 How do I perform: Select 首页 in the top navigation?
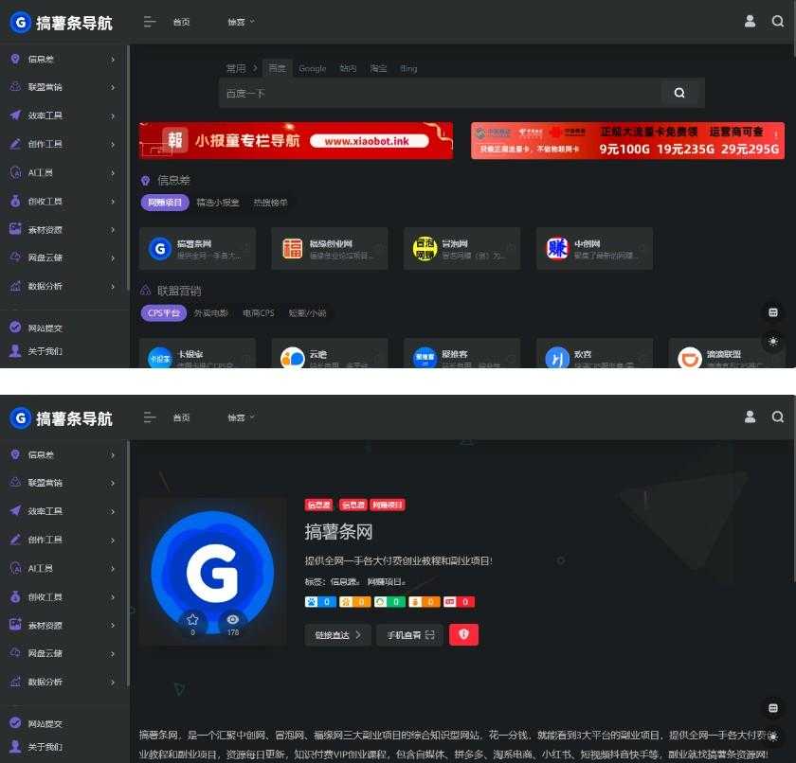(181, 21)
